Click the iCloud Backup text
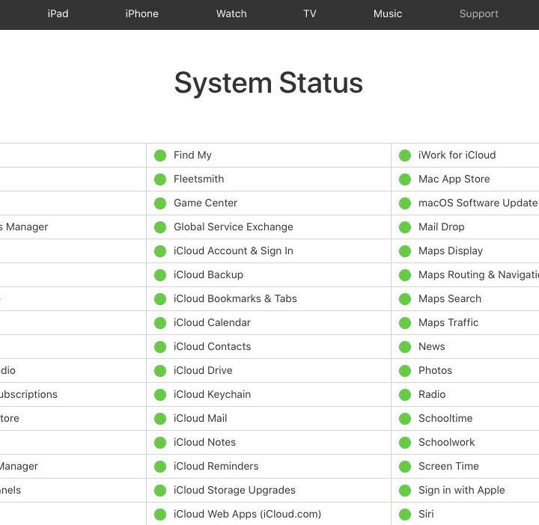 208,275
